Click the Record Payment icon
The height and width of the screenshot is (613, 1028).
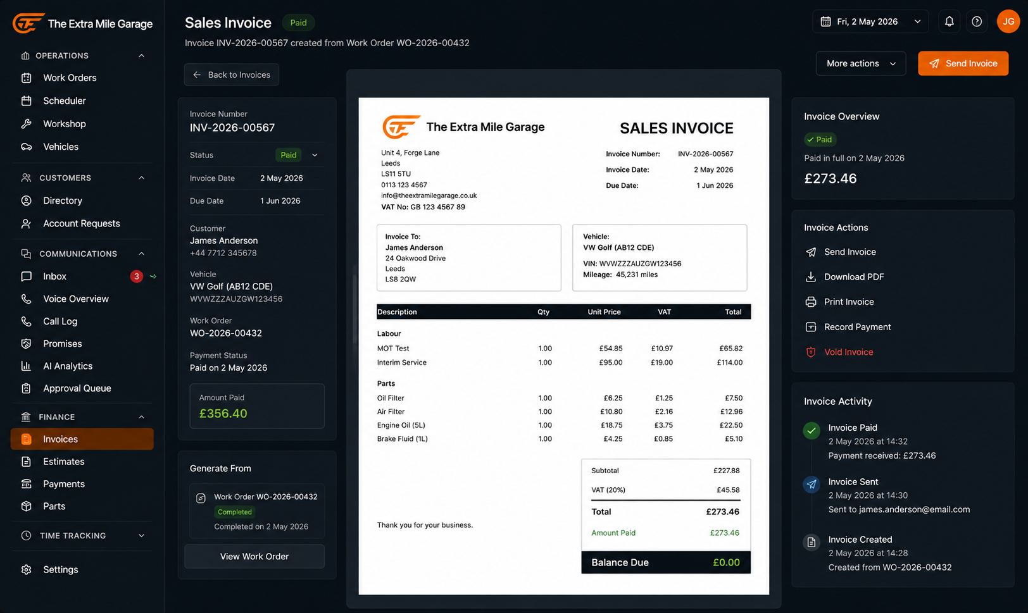pos(811,327)
